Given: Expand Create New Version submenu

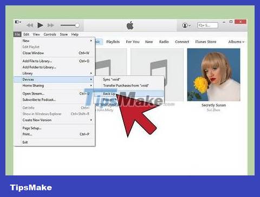Looking at the screenshot, I should pos(54,120).
